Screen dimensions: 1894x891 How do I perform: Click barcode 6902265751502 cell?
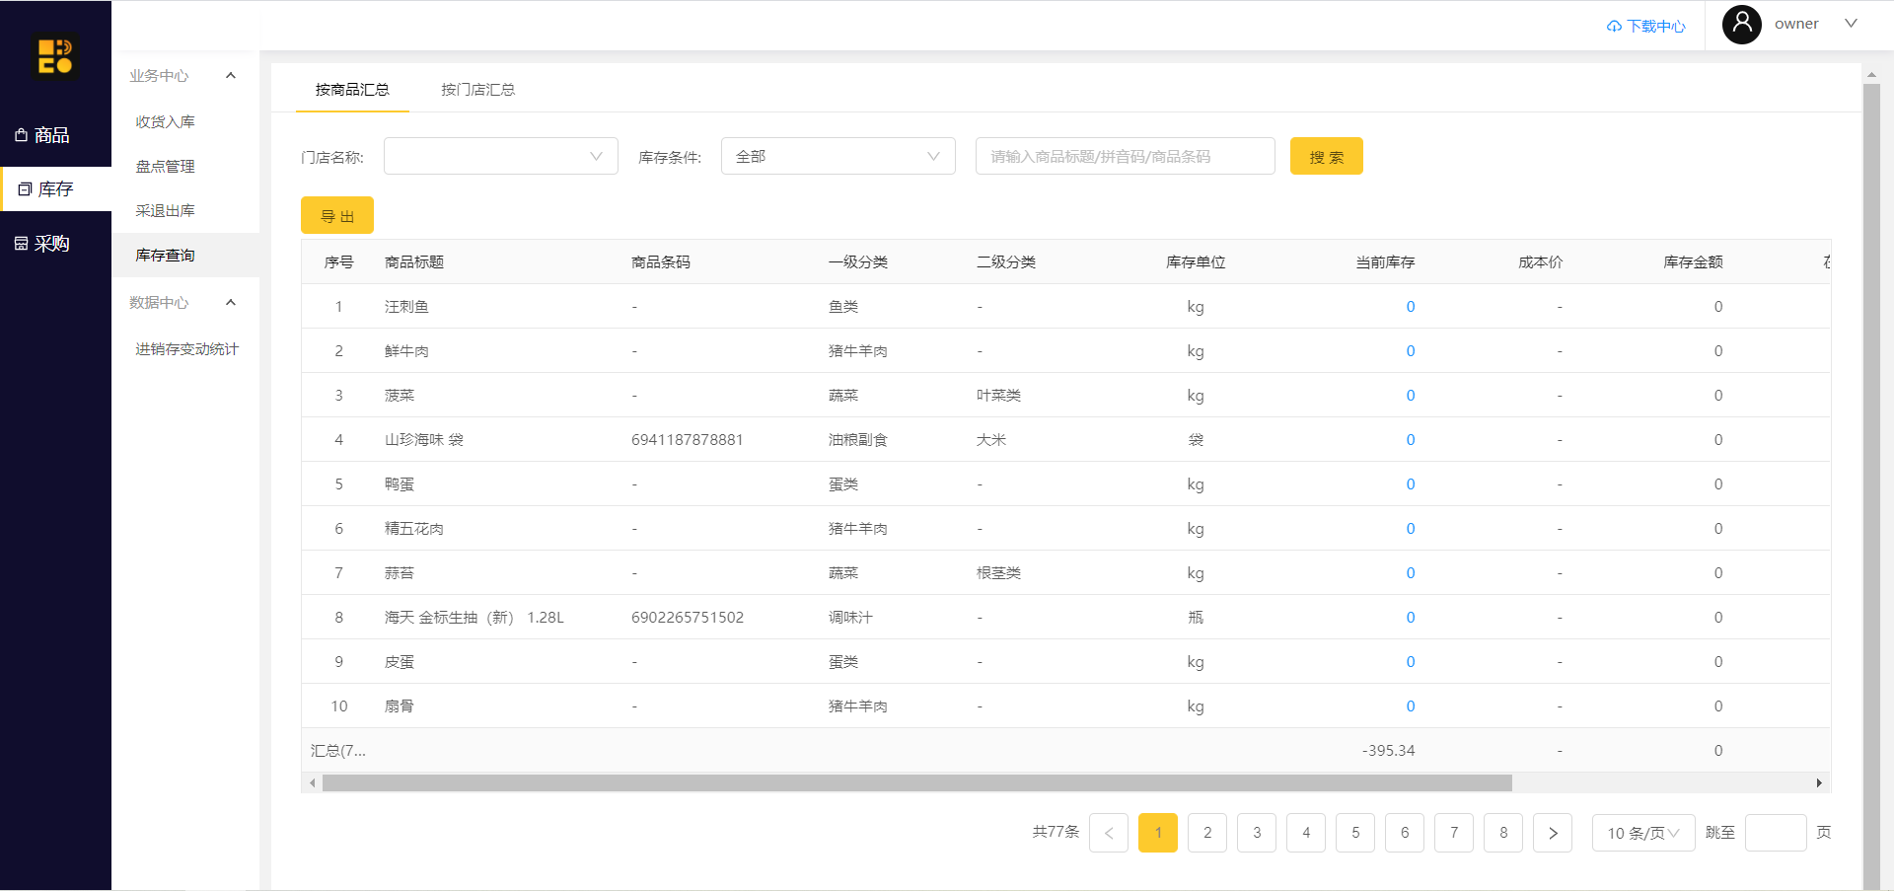(x=688, y=618)
